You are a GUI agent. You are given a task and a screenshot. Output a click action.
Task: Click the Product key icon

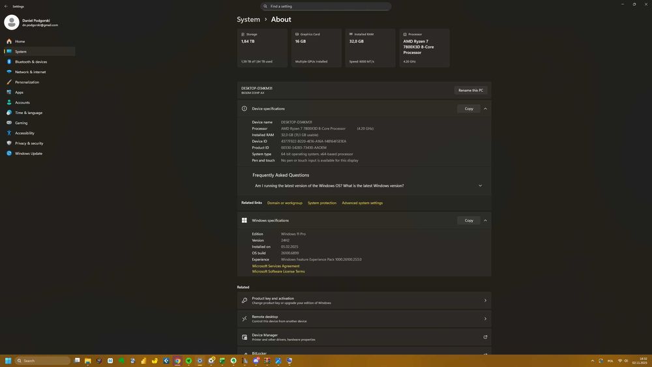coord(244,301)
